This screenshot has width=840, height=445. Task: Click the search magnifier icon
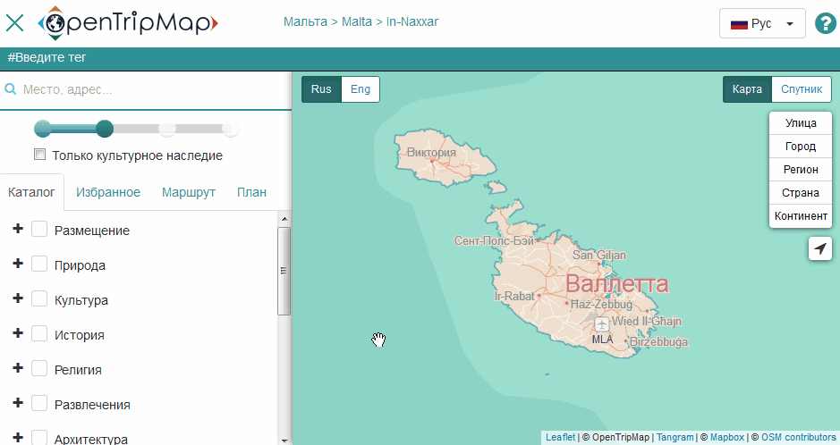11,90
